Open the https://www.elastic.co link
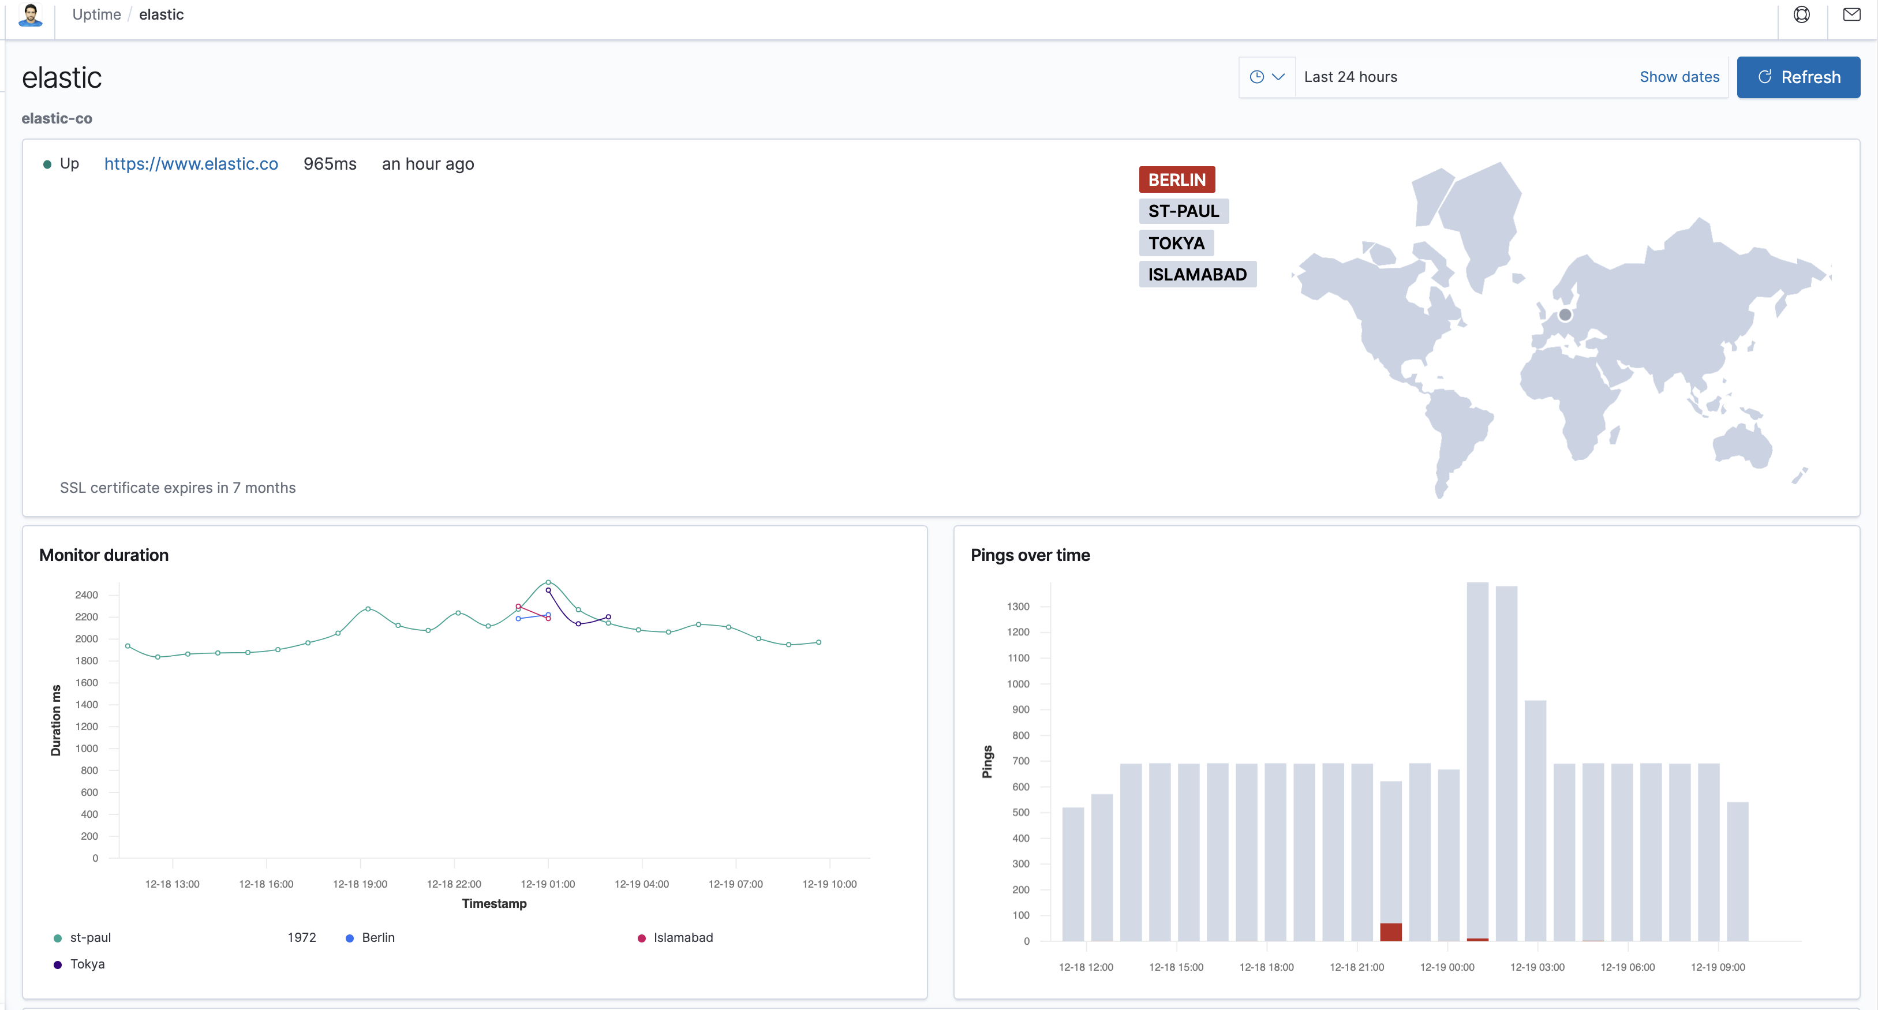 pos(191,164)
